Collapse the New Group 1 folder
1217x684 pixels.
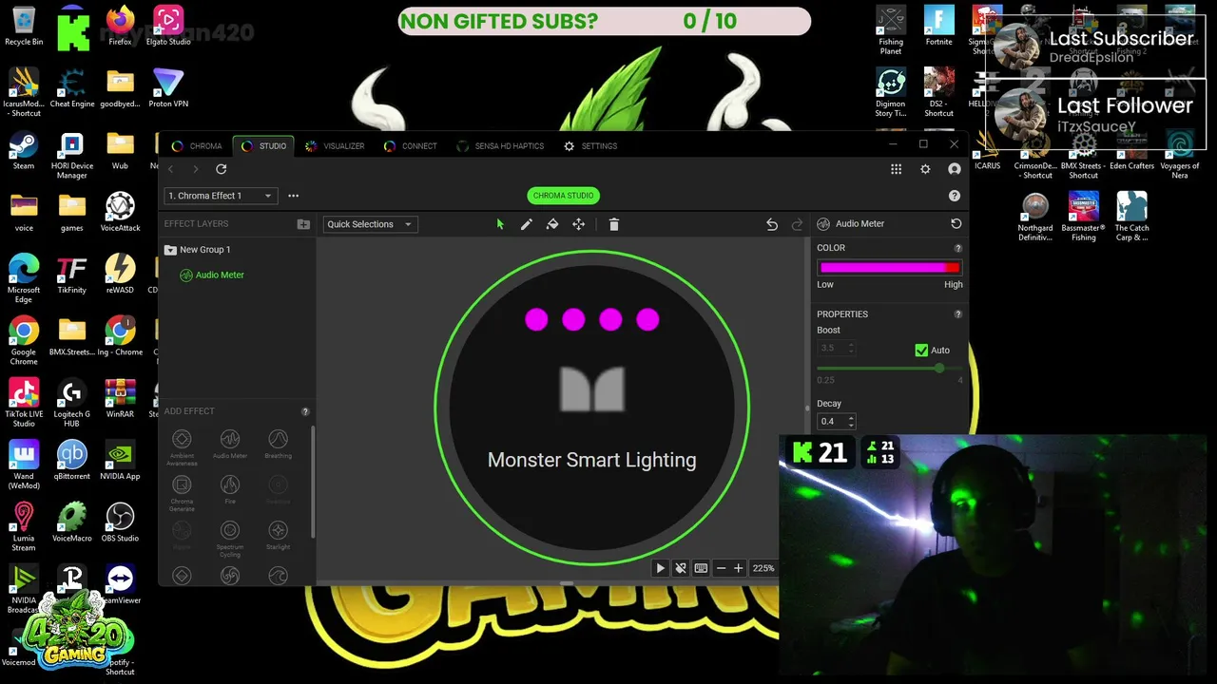[x=170, y=250]
